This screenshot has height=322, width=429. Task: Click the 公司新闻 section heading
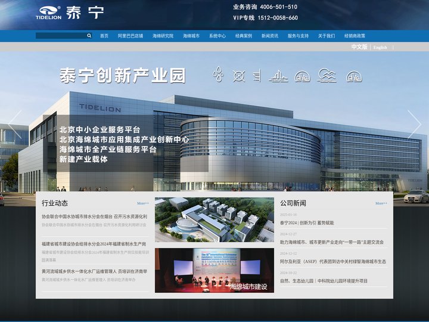click(x=293, y=203)
